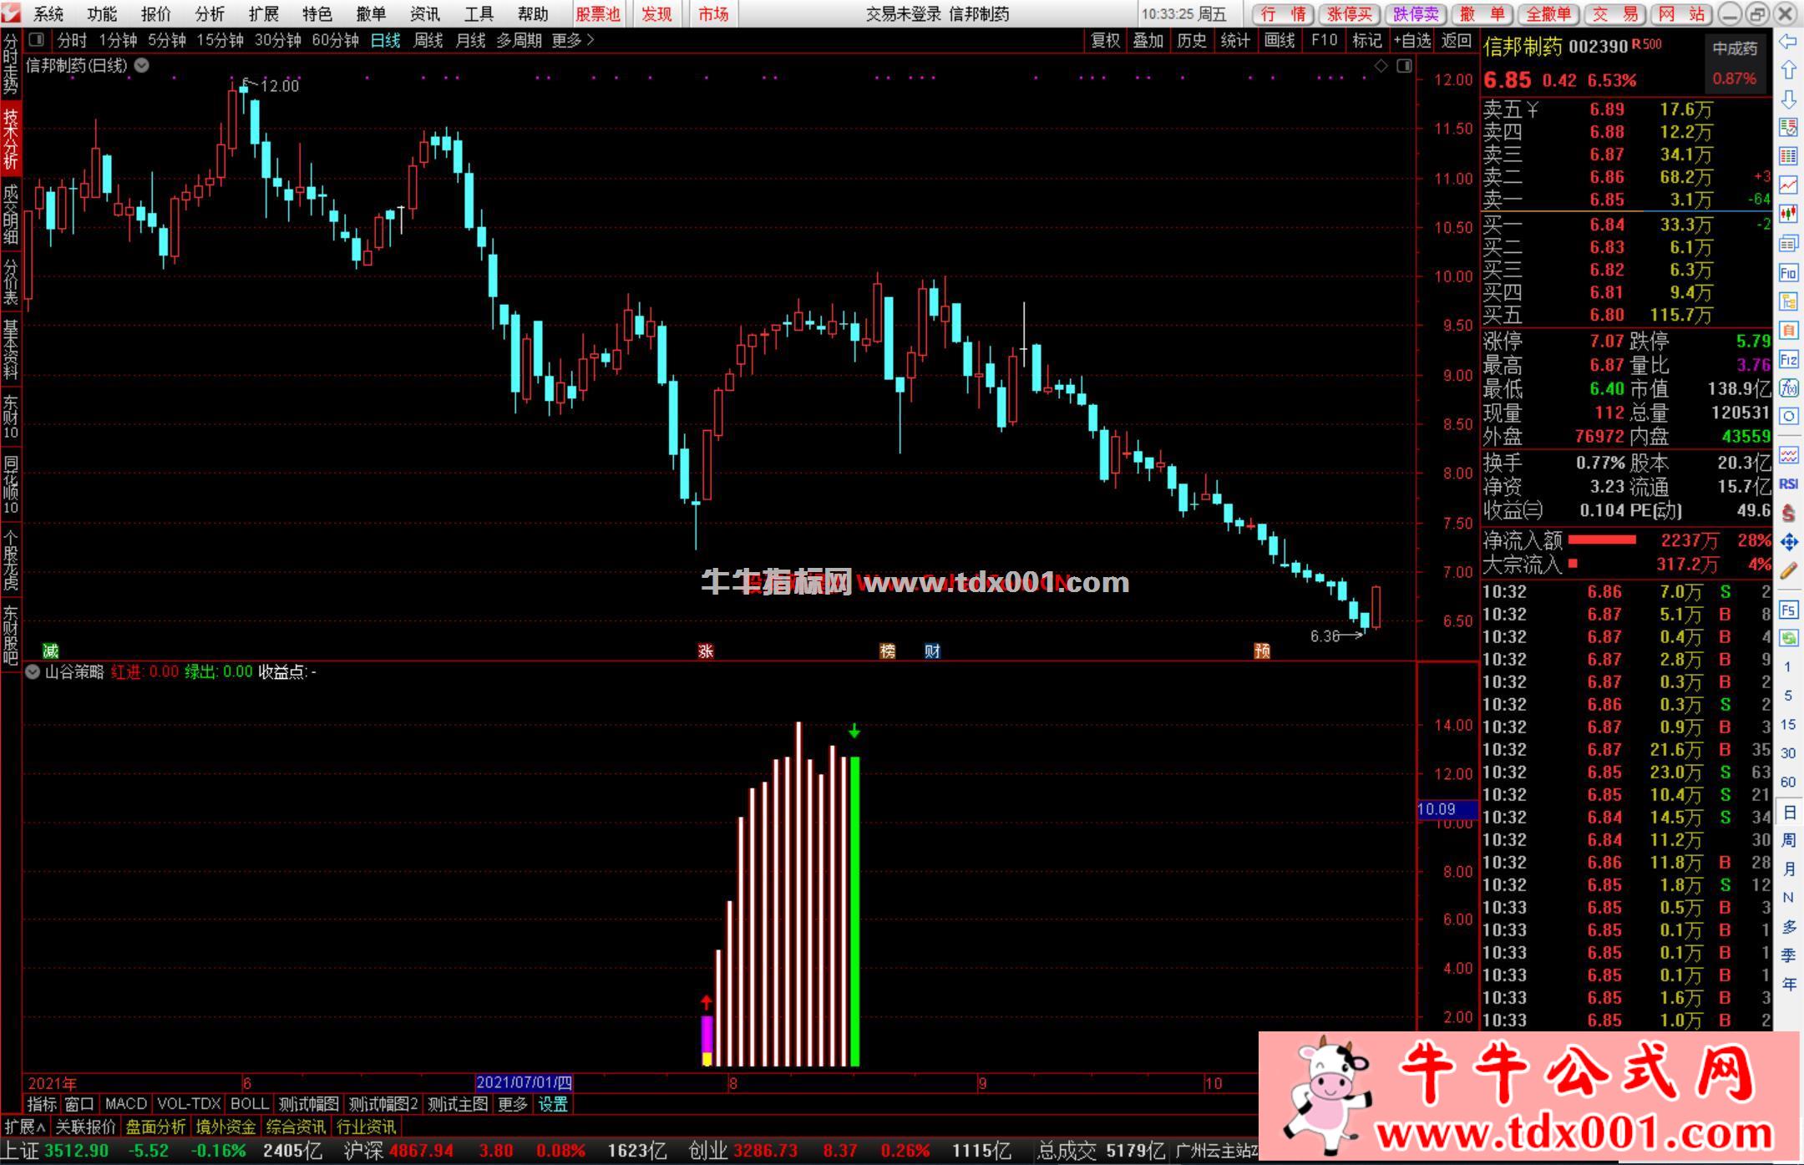Screen dimensions: 1804x1165
Task: Select the 60 minute period in sidebar
Action: pos(1788,783)
